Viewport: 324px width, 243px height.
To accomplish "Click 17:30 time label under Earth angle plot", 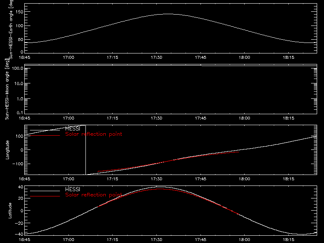I will (156, 57).
